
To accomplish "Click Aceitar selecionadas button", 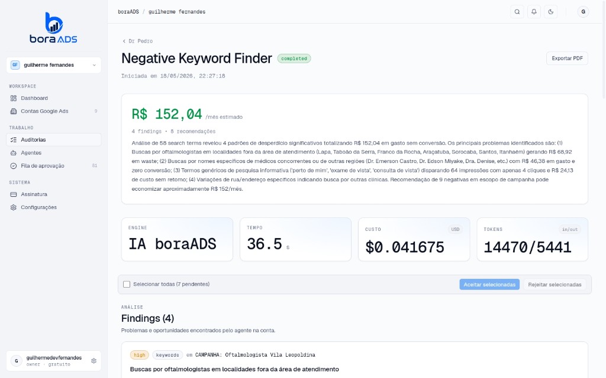I will point(489,285).
